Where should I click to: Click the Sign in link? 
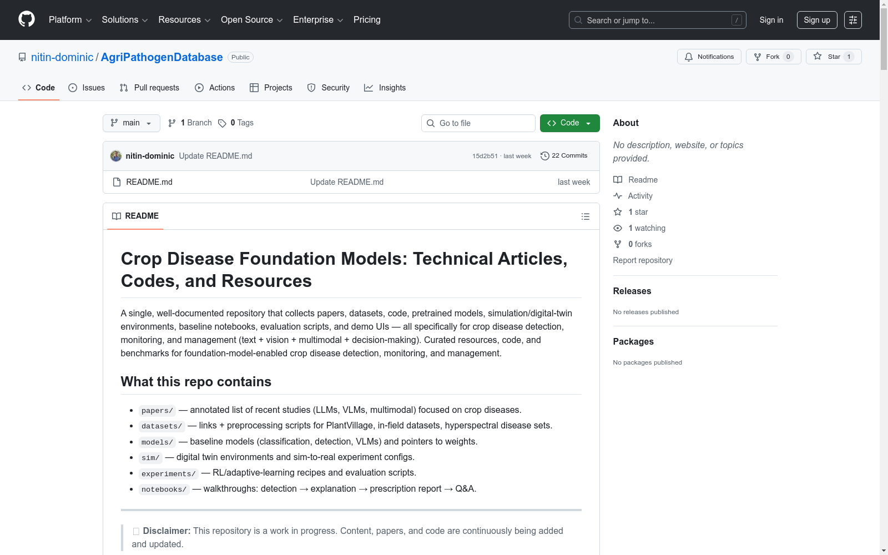click(x=771, y=20)
